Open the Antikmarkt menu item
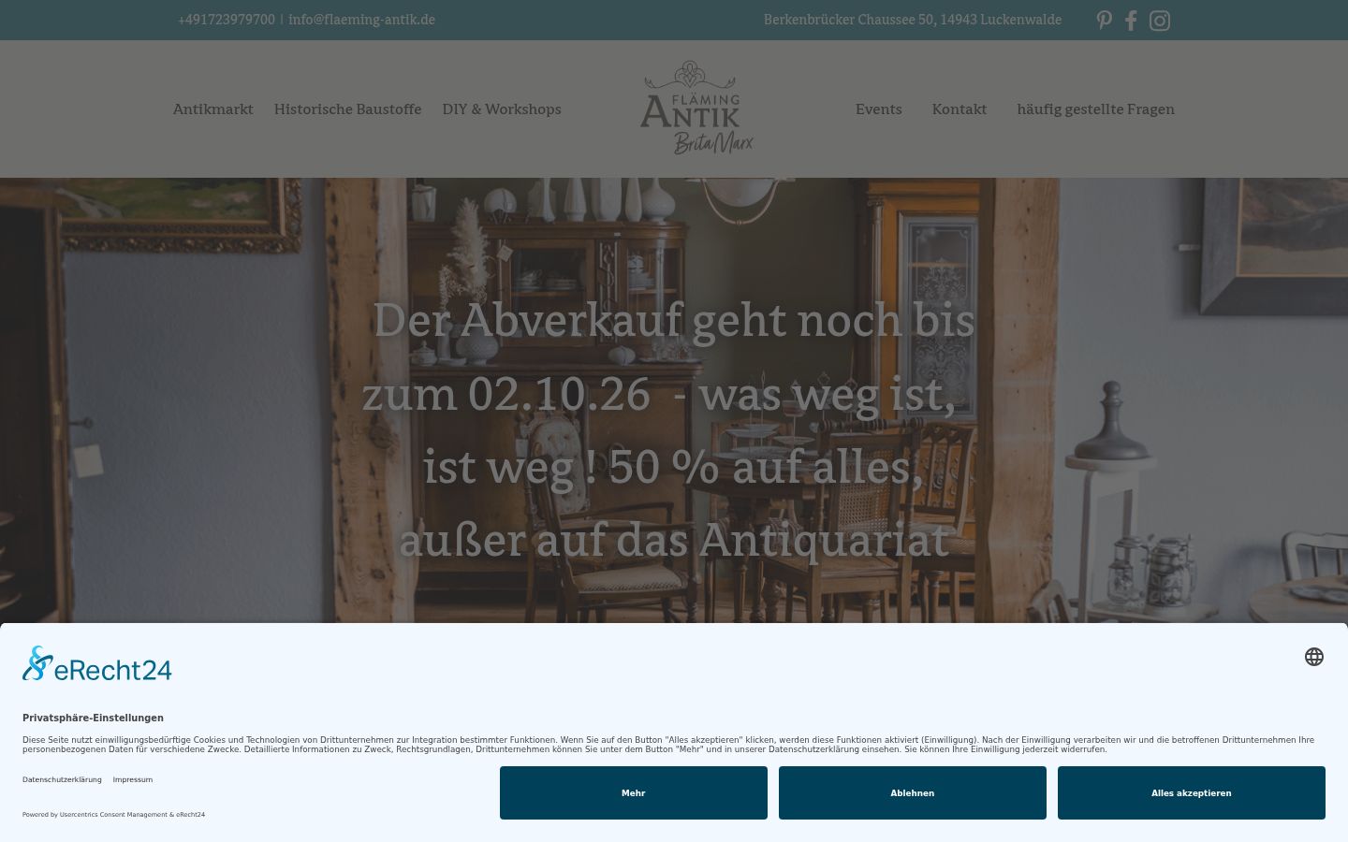This screenshot has width=1348, height=842. click(x=212, y=109)
